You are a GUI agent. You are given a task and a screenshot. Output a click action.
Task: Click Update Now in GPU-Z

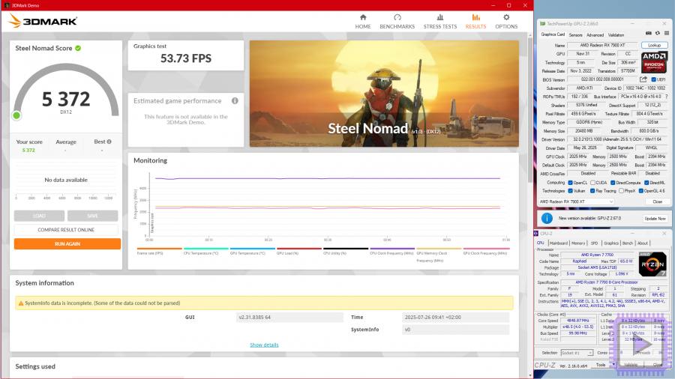pyautogui.click(x=655, y=219)
